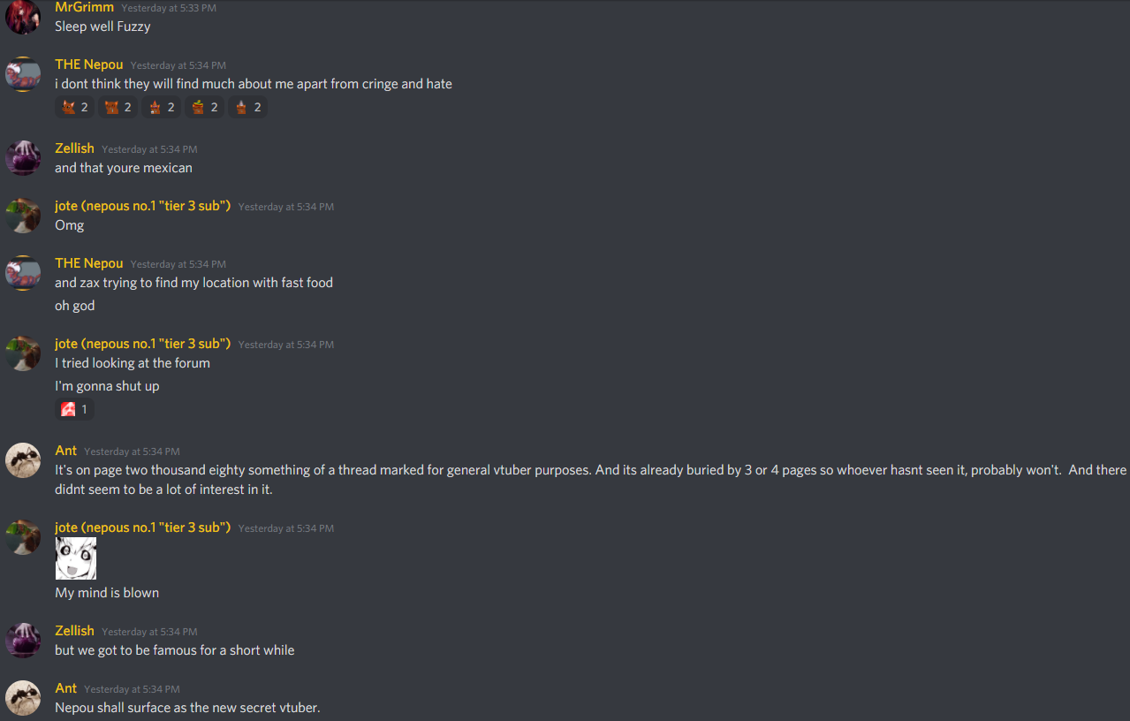Screen dimensions: 1130x721
Task: Click the Ant username above the thread explanation
Action: (66, 451)
